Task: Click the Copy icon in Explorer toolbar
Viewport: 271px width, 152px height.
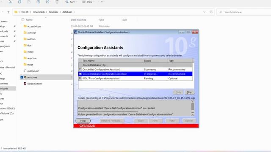Action: (x=19, y=2)
